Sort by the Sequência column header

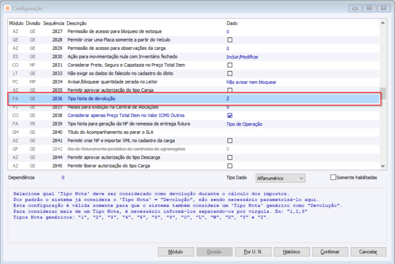pos(53,23)
